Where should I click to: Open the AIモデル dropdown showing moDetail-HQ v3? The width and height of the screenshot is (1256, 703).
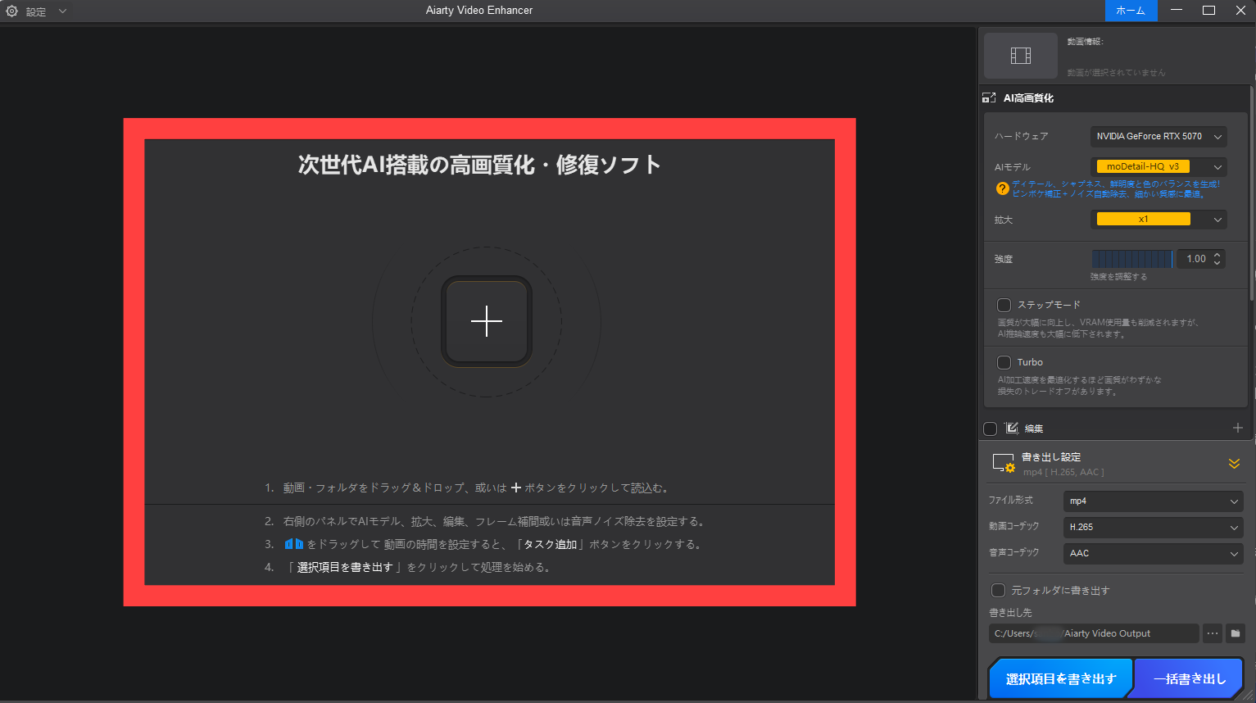(x=1158, y=166)
